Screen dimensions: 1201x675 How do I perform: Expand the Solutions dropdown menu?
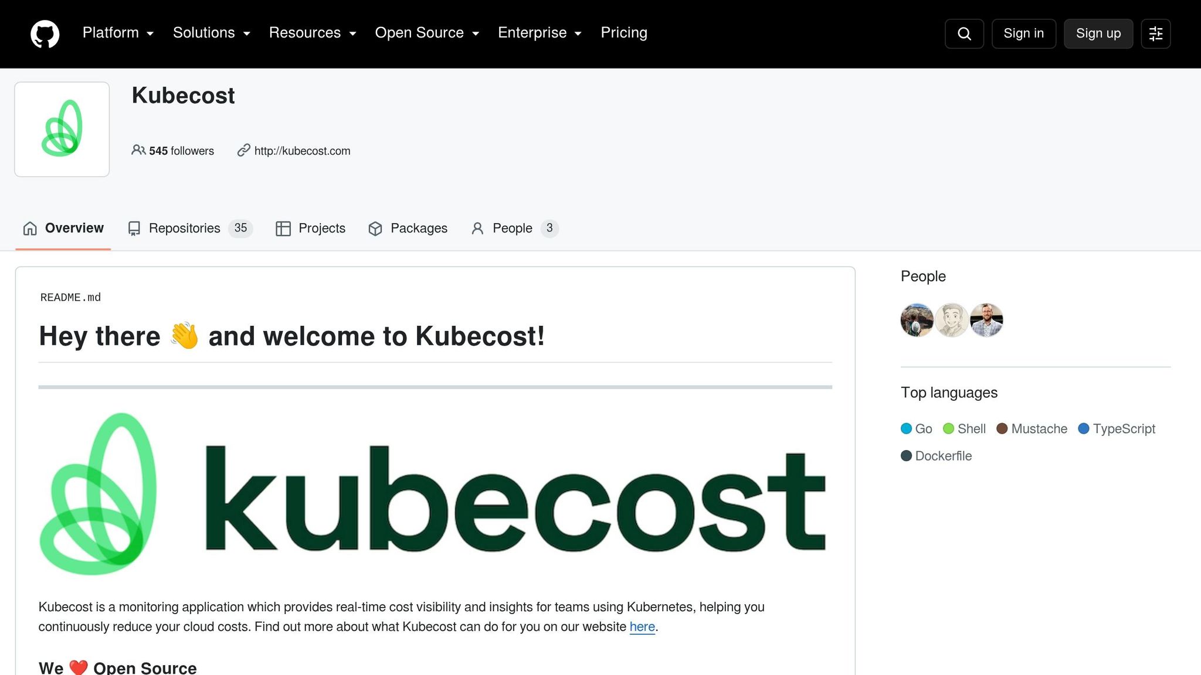(212, 33)
